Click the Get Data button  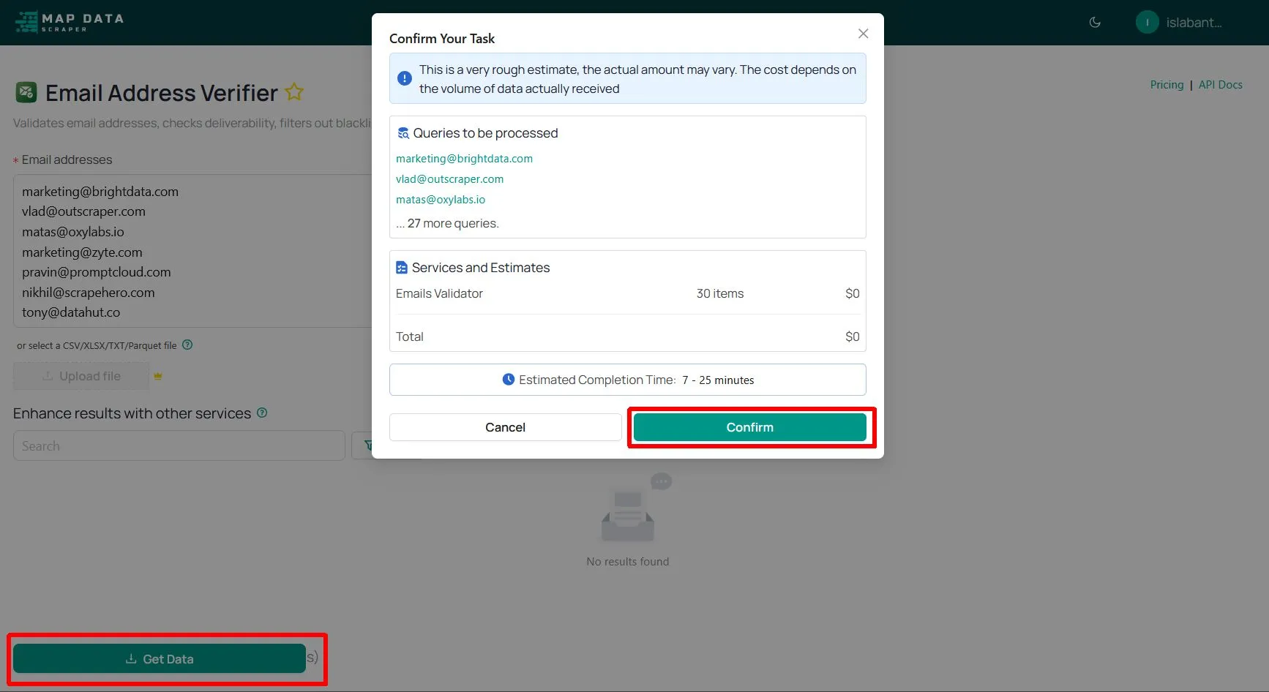160,658
